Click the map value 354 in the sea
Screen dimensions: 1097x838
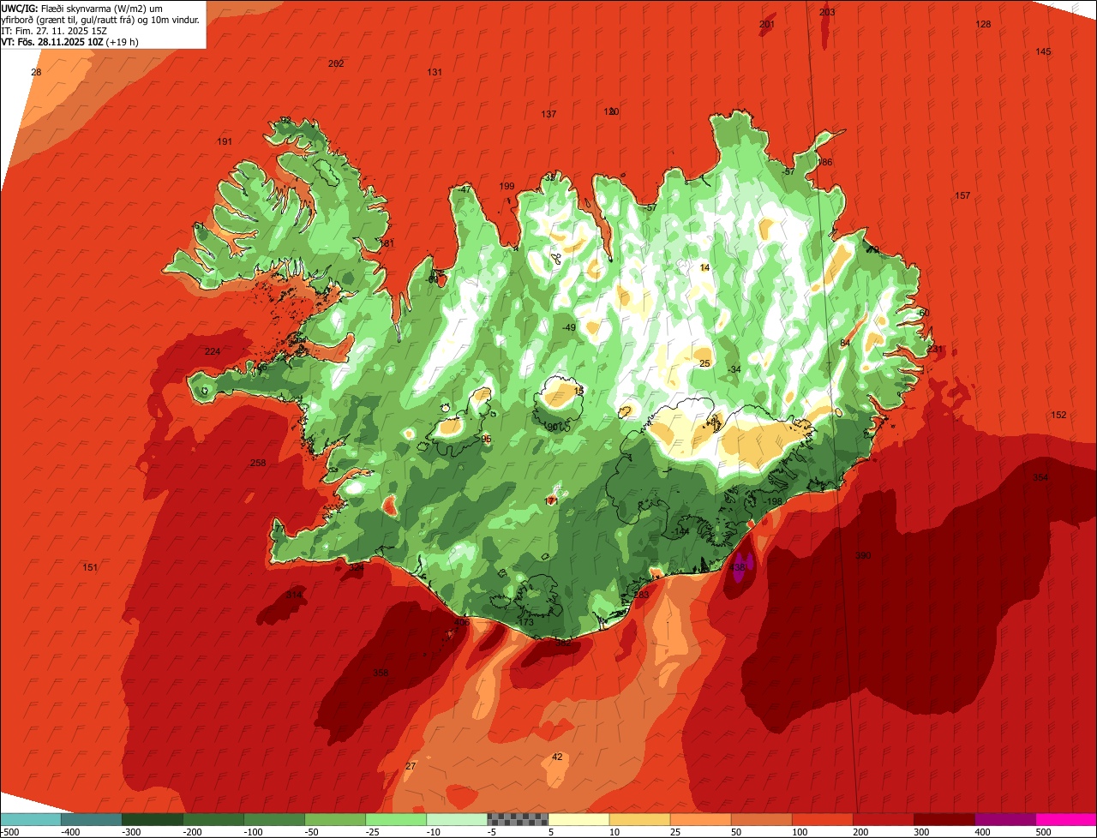pos(1040,477)
